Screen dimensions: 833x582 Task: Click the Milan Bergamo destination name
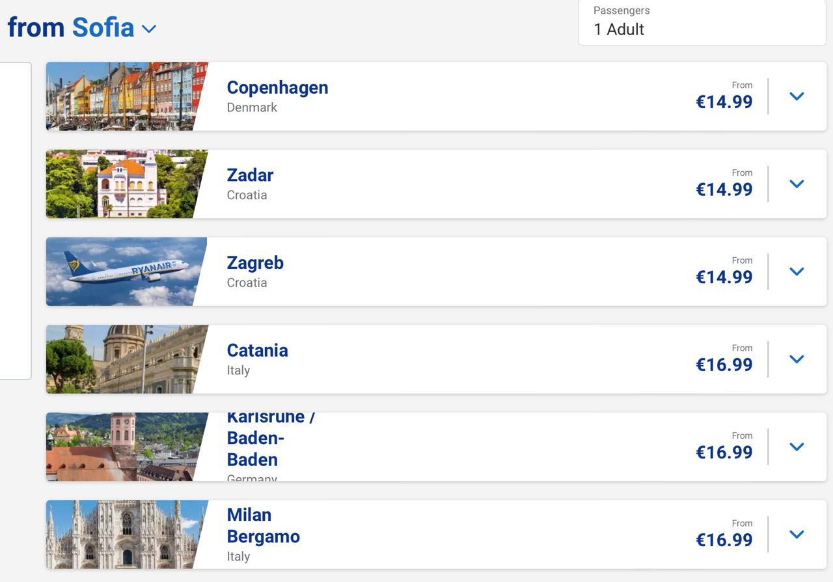[263, 525]
